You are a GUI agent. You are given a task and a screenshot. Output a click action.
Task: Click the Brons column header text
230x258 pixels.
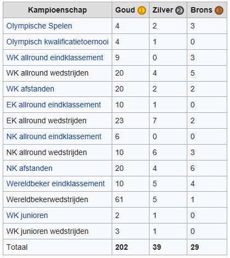(x=202, y=10)
